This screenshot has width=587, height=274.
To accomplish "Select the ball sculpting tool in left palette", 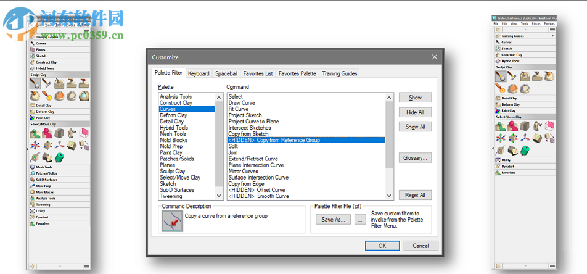I will [35, 83].
